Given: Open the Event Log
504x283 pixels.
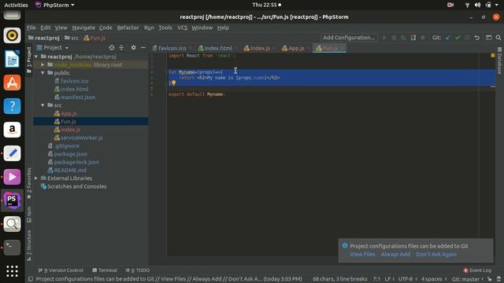Looking at the screenshot, I should click(x=477, y=270).
